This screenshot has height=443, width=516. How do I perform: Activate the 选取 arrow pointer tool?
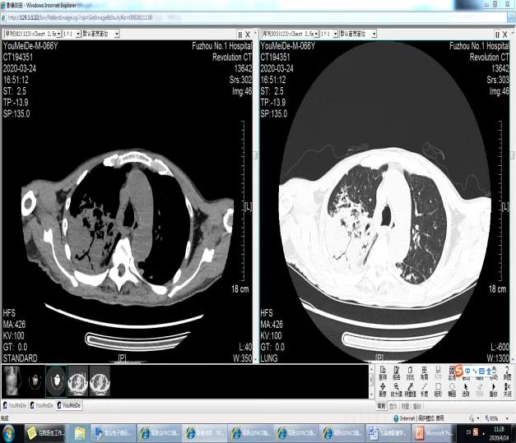click(466, 390)
